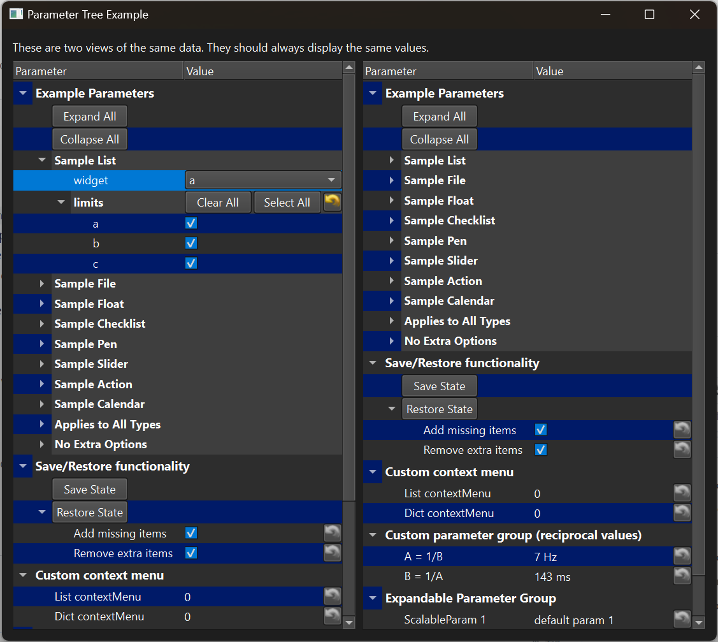The height and width of the screenshot is (642, 718).
Task: Reset "A = 1/B" with its default arrow icon
Action: [682, 555]
